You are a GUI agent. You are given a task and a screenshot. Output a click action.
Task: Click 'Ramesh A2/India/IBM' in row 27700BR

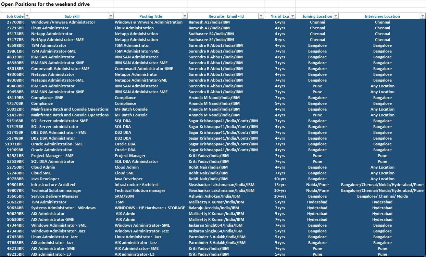tap(209, 22)
